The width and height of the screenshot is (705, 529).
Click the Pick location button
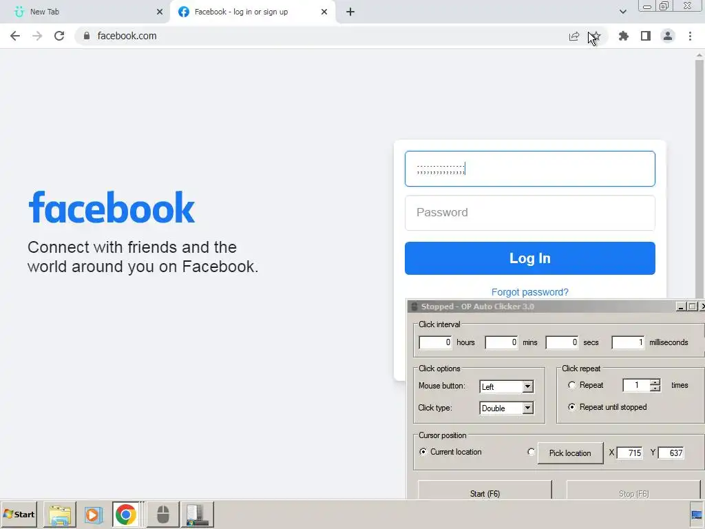(x=570, y=453)
